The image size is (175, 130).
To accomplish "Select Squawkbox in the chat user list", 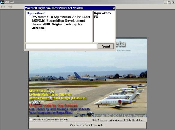I will pos(103,13).
